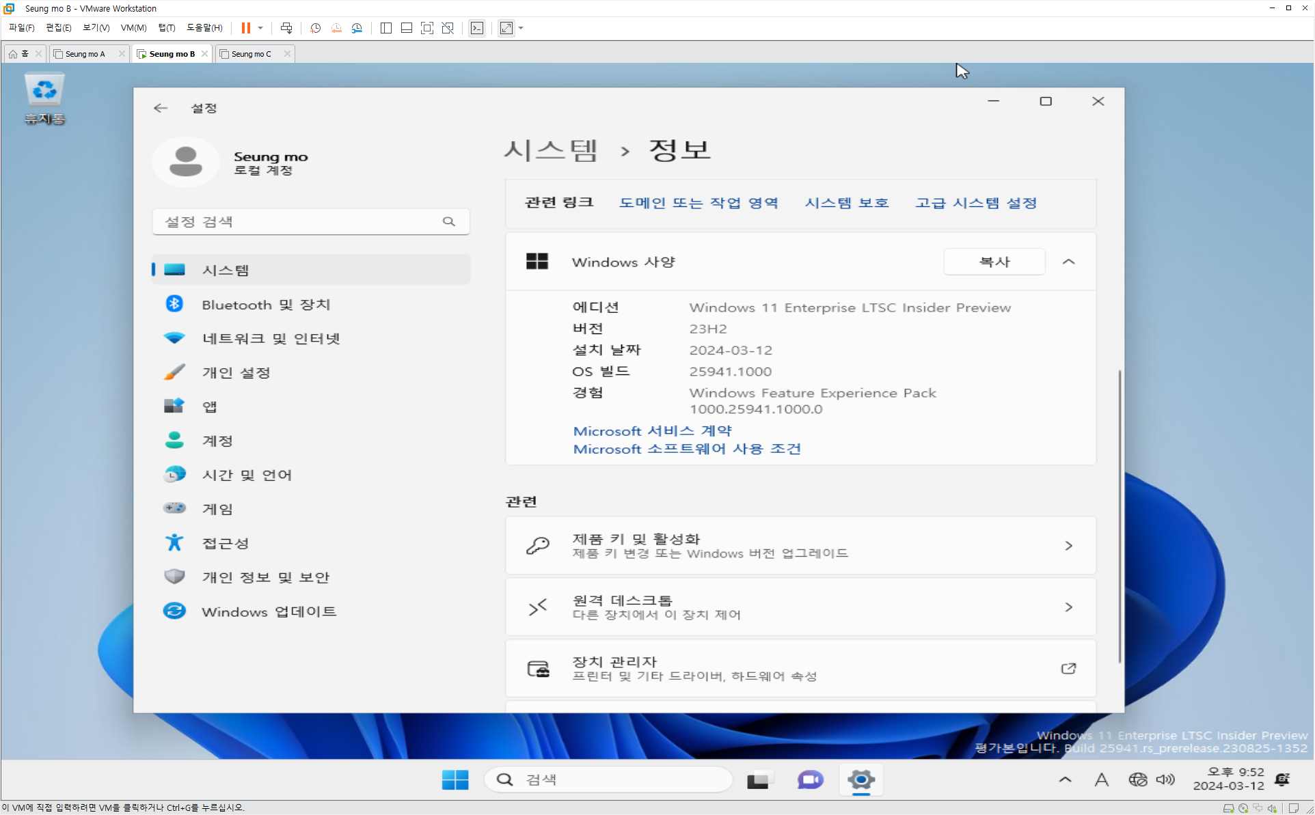This screenshot has height=815, width=1315.
Task: Enter full screen mode icon in VMware toolbar
Action: tap(427, 28)
